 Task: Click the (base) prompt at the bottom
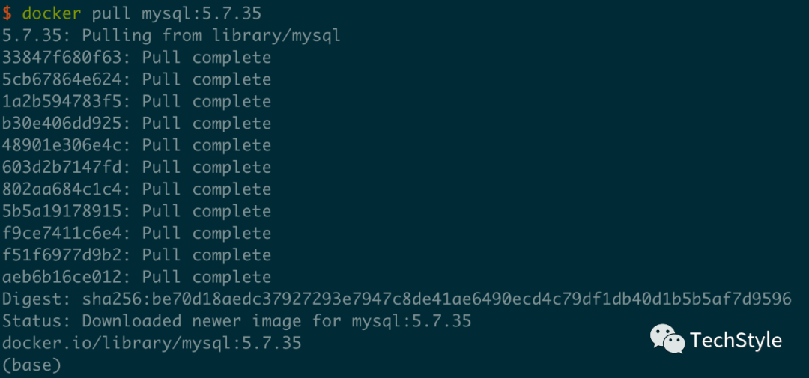[x=31, y=365]
